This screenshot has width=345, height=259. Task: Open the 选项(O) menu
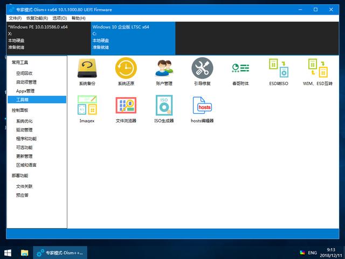click(60, 18)
